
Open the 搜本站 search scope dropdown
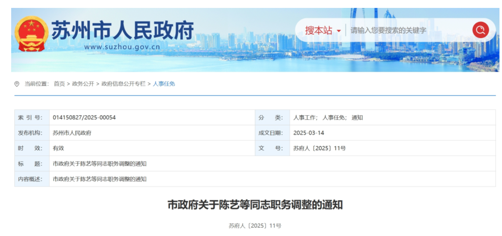[323, 31]
